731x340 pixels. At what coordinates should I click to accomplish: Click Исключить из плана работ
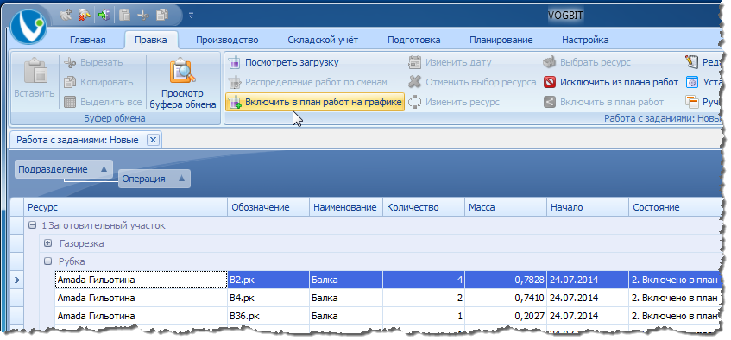pos(611,83)
